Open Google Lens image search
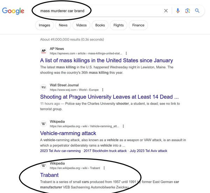 click(x=188, y=11)
